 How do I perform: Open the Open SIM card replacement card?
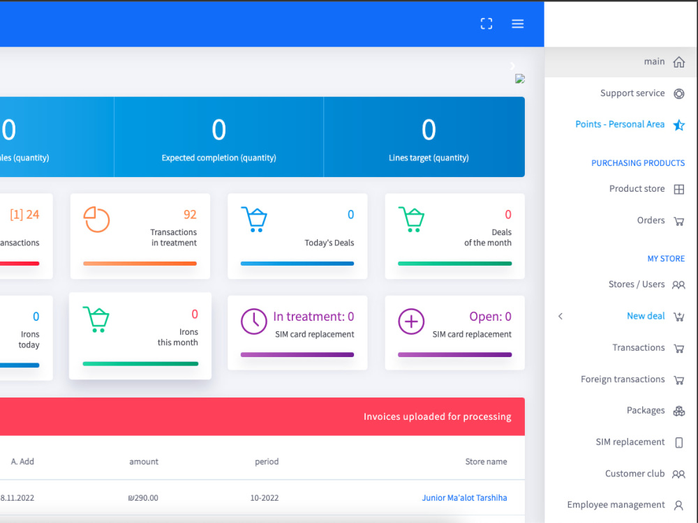pyautogui.click(x=455, y=333)
